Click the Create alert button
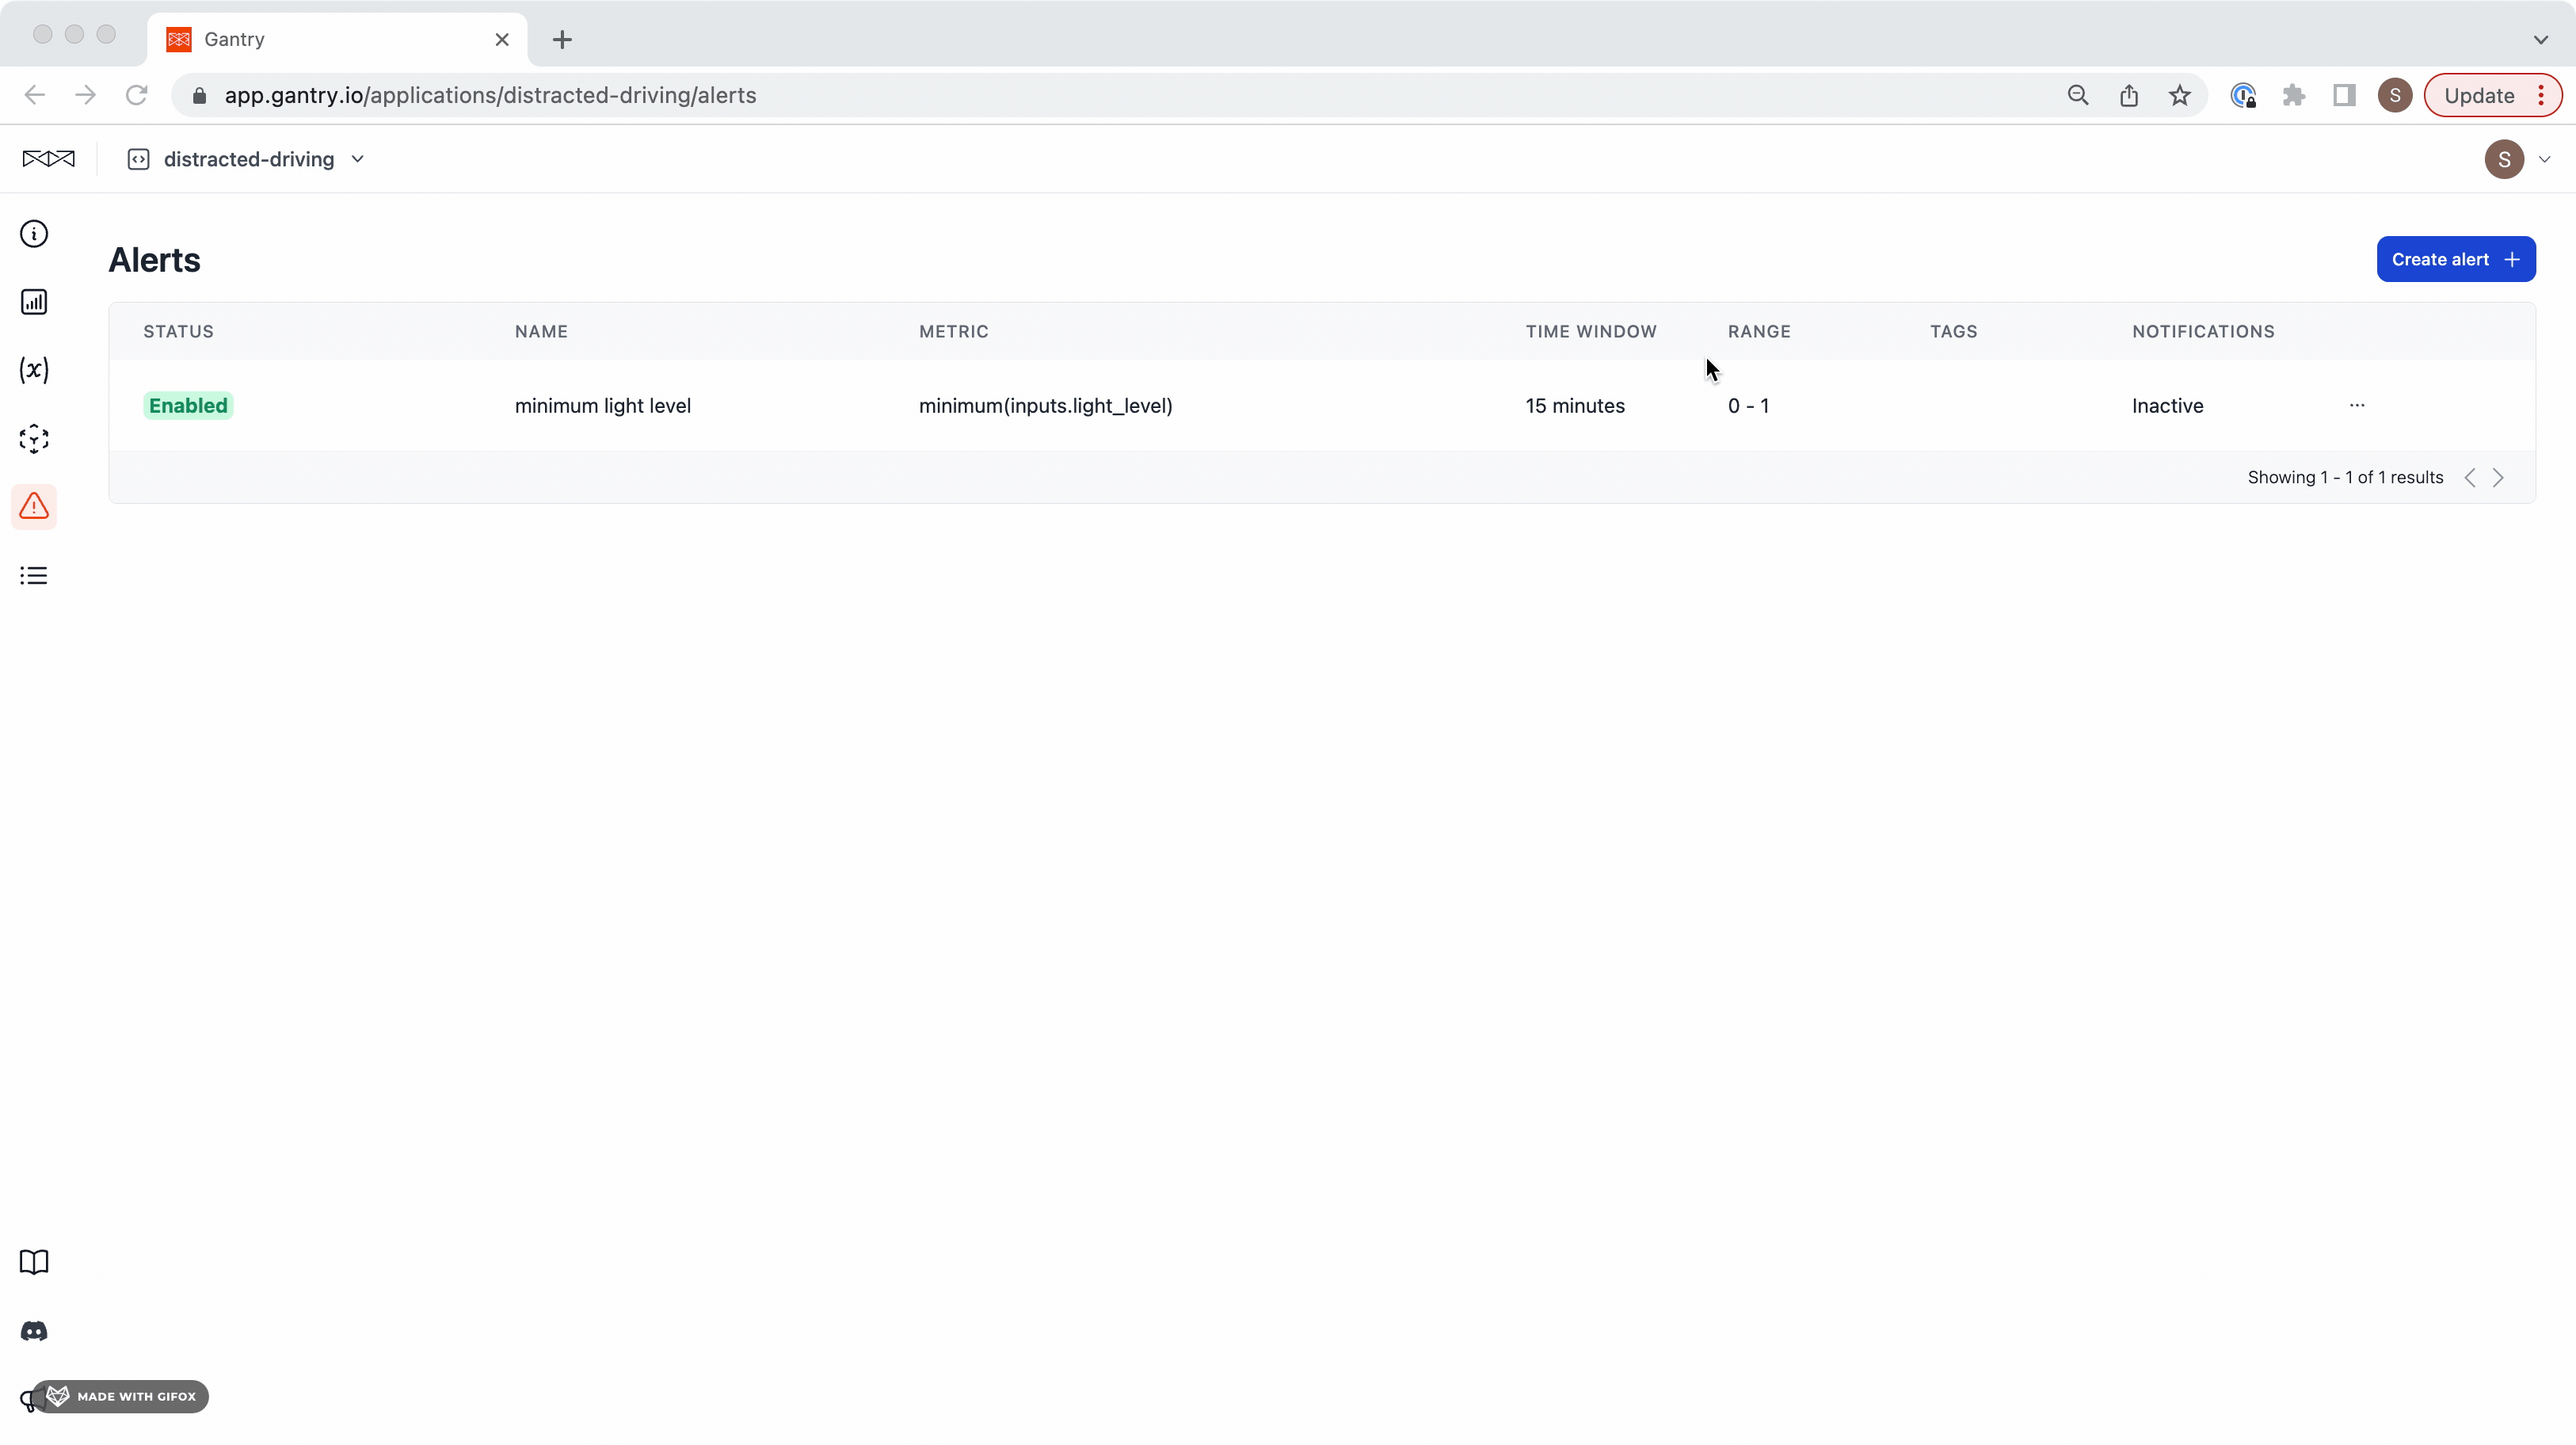Image resolution: width=2576 pixels, height=1445 pixels. tap(2455, 260)
